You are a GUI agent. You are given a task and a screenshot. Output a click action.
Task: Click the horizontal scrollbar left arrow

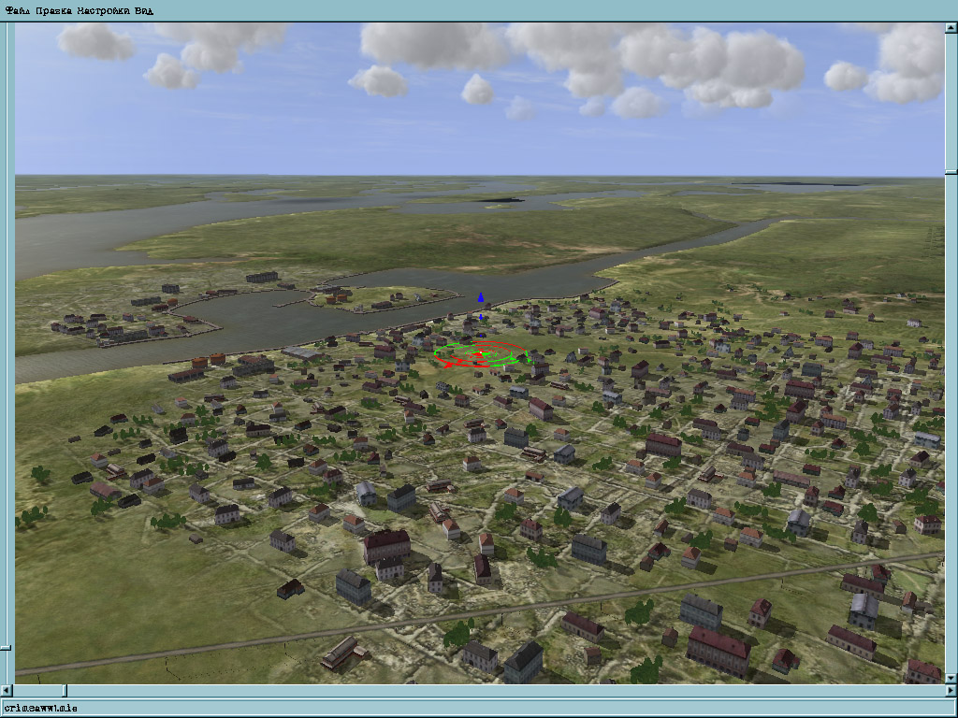pos(6,691)
